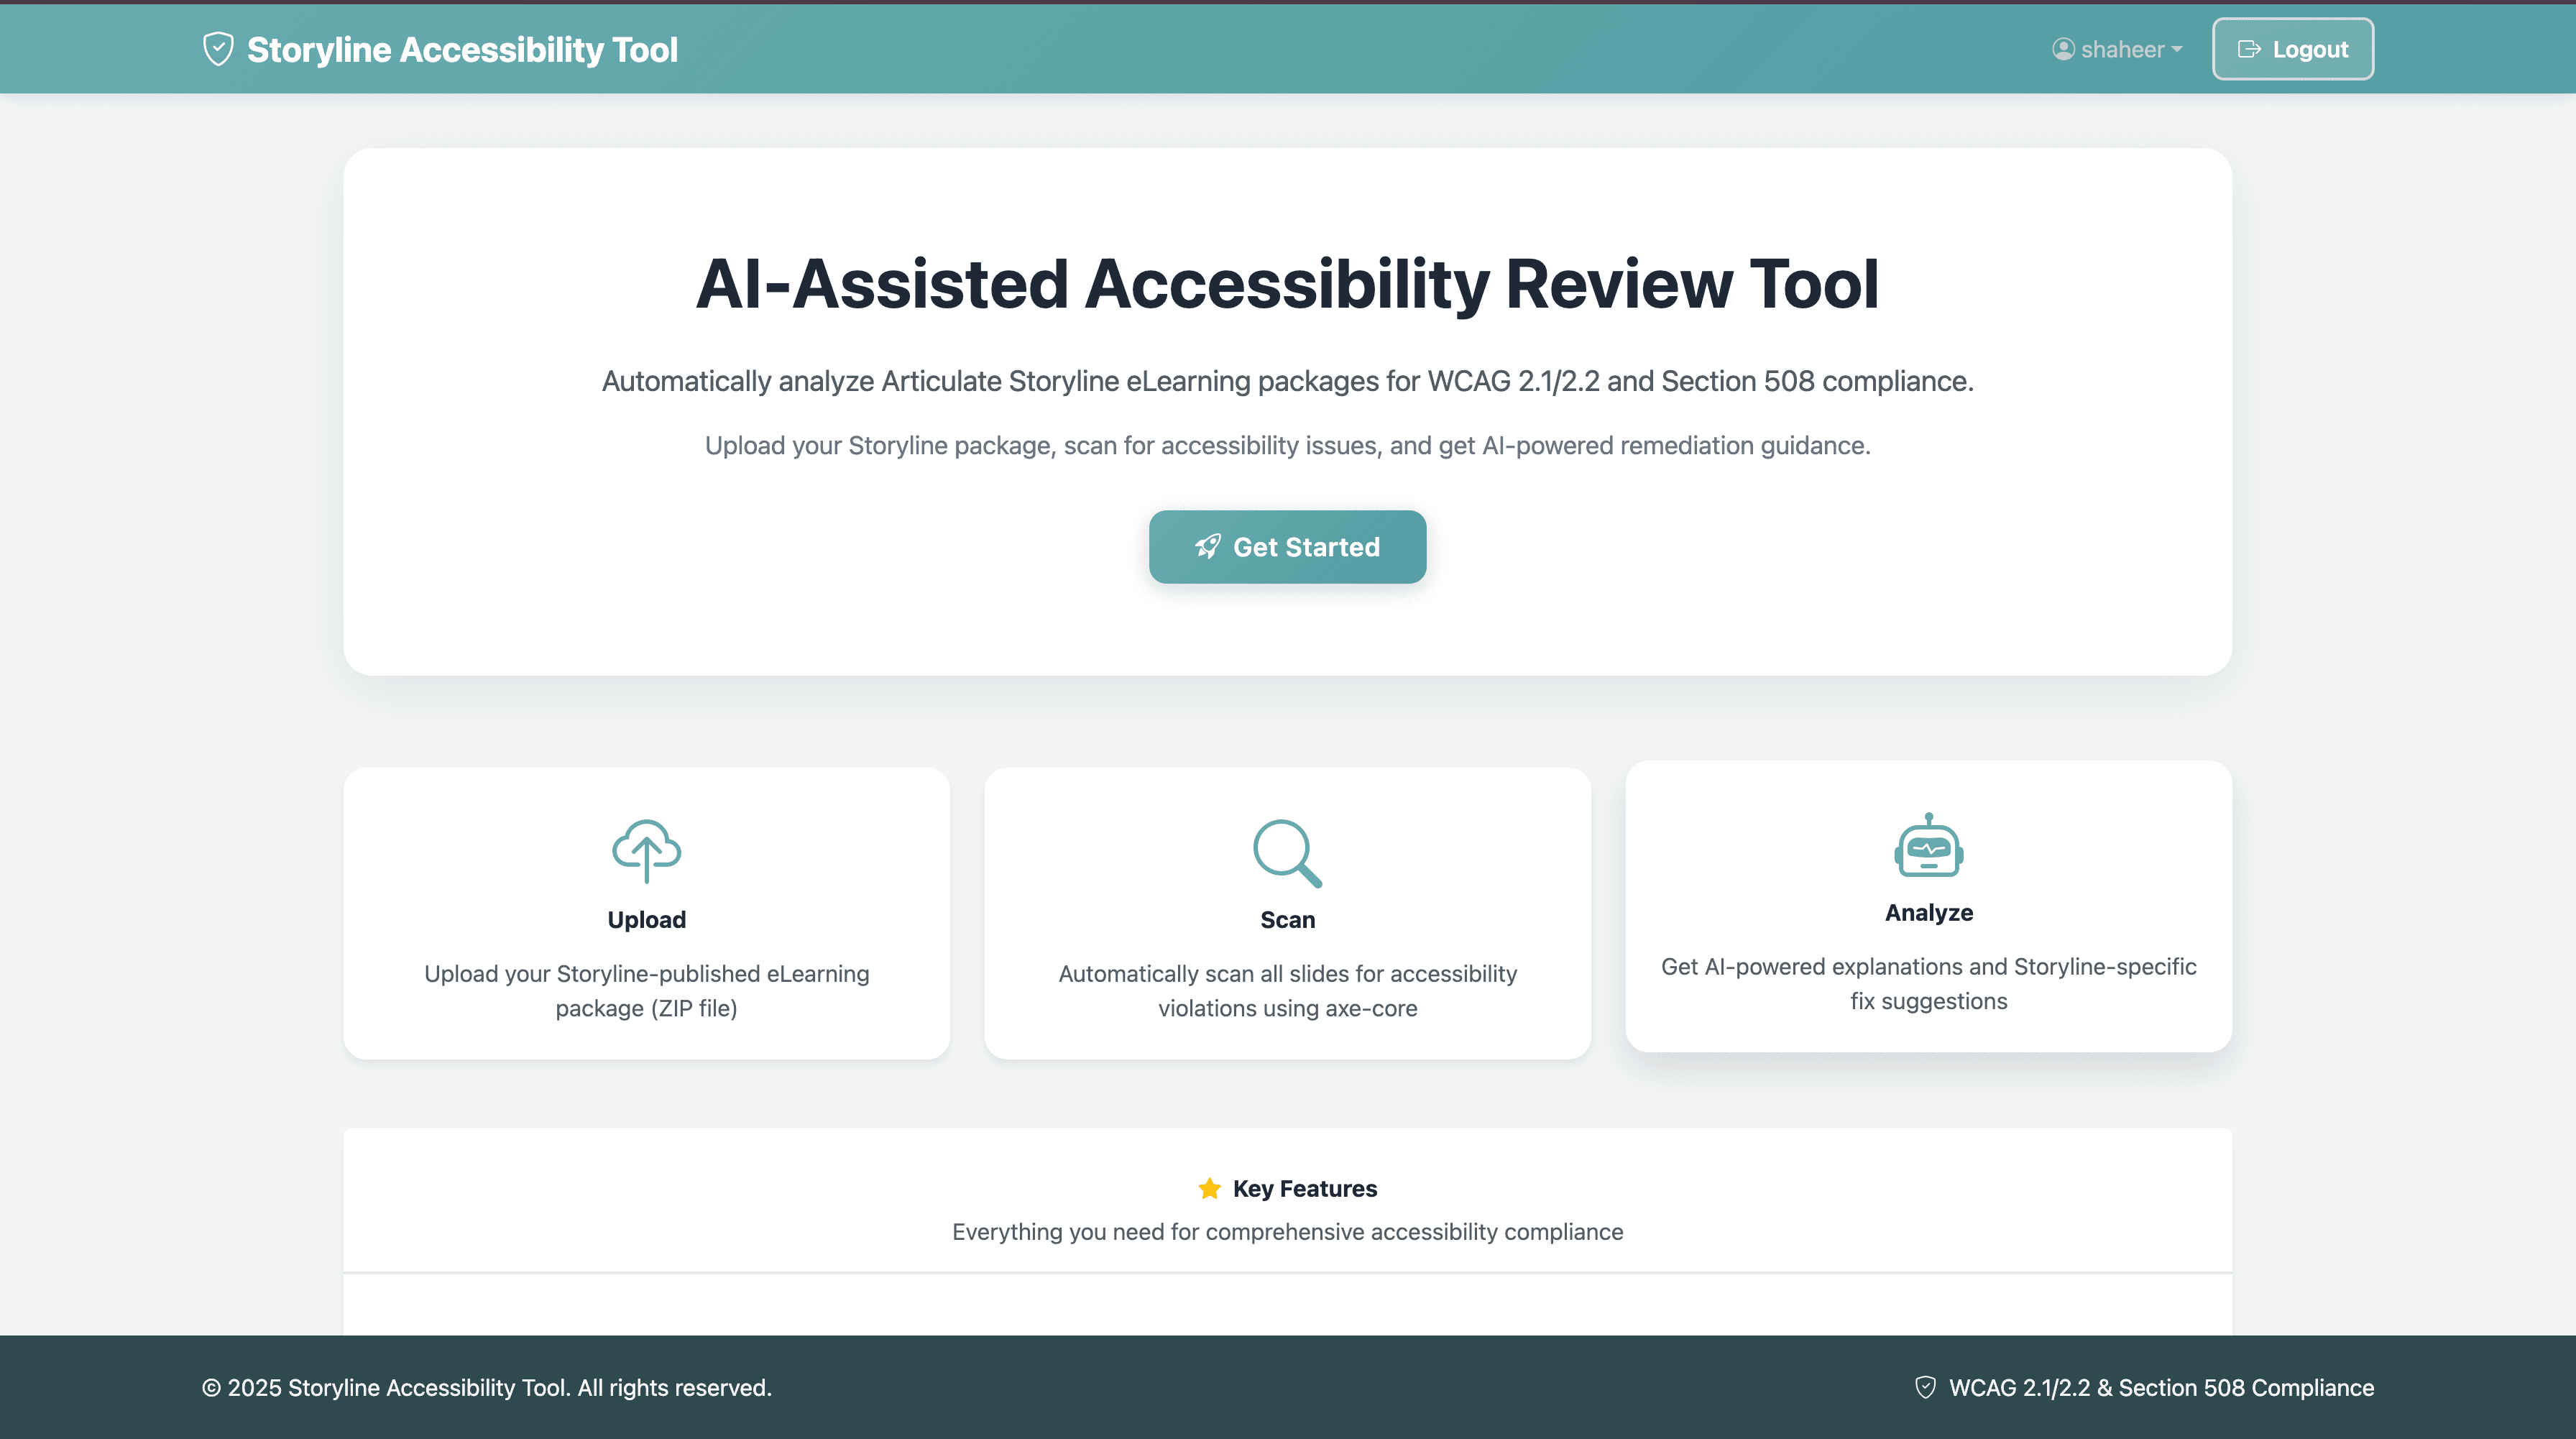Screen dimensions: 2576x1439
Task: Click the cloud upload icon
Action: [646, 851]
